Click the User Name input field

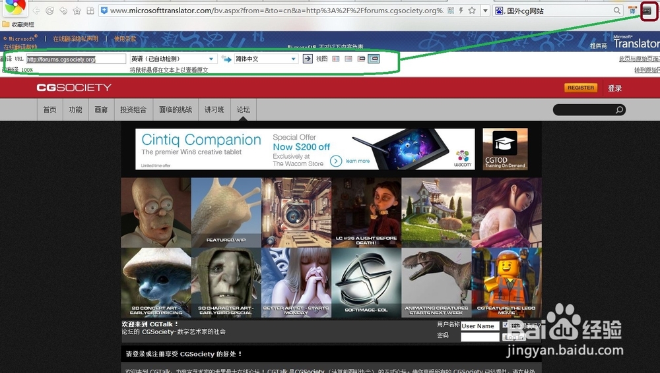coord(480,326)
